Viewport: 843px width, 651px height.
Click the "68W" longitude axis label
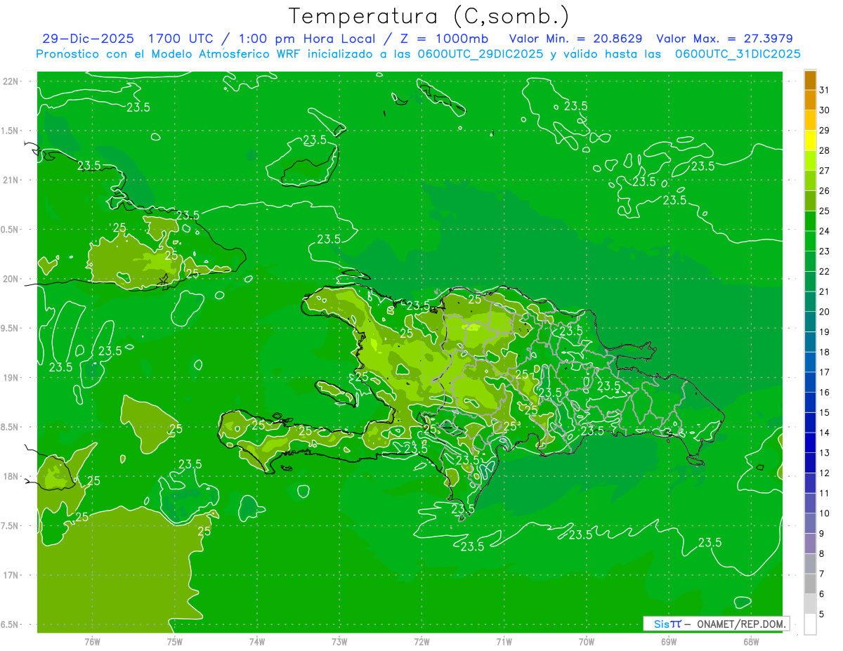pos(751,642)
